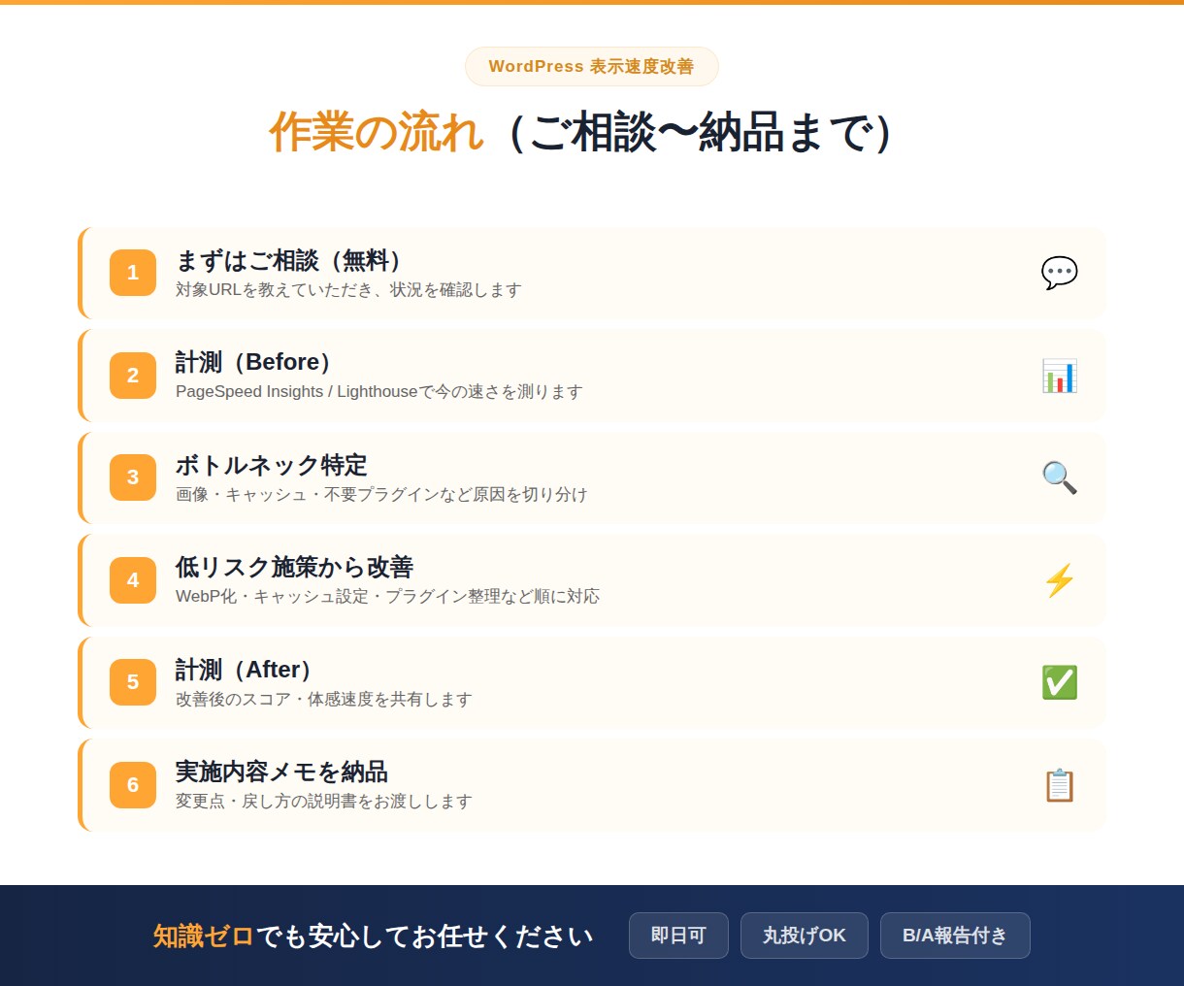Click the clipboard icon beside 実施内容メモを納品
This screenshot has height=986, width=1184.
(1059, 785)
